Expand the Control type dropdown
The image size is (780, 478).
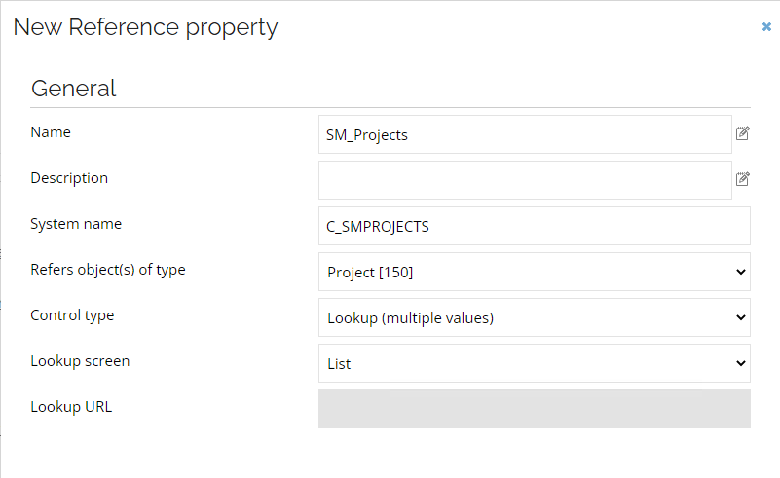coord(535,317)
